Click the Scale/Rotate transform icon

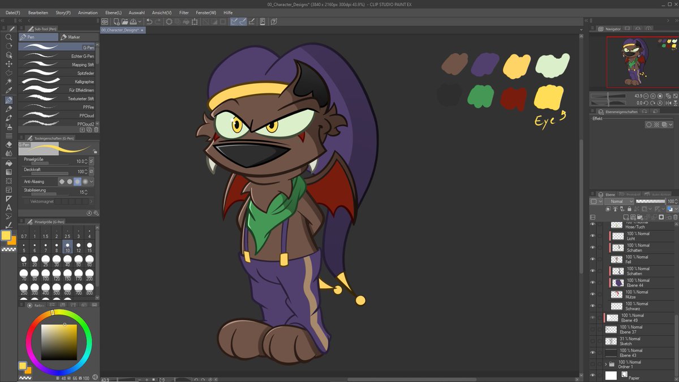pyautogui.click(x=195, y=22)
